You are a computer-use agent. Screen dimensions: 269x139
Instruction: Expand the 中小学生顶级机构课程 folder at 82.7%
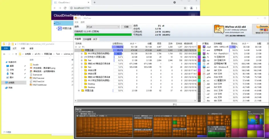82,54
